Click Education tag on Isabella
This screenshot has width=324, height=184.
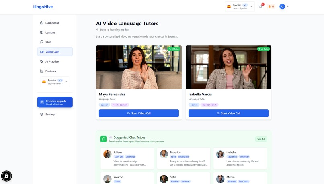click(x=232, y=157)
